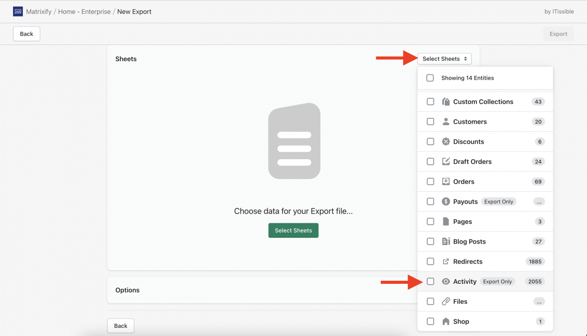Click the Files paperclip icon

446,301
